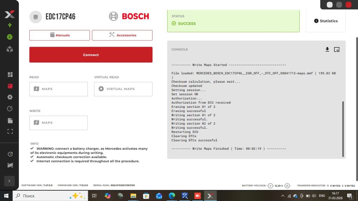Viewport: 358px width, 201px height.
Task: Open the green globe network icon
Action: tap(9, 37)
